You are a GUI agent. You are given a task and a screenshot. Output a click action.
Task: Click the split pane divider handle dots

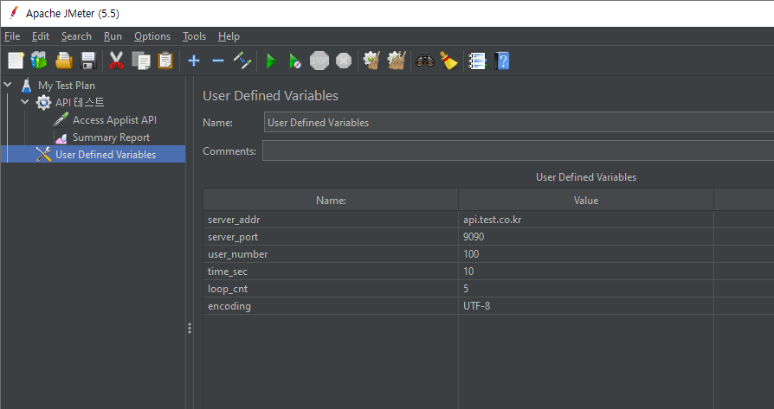tap(190, 329)
